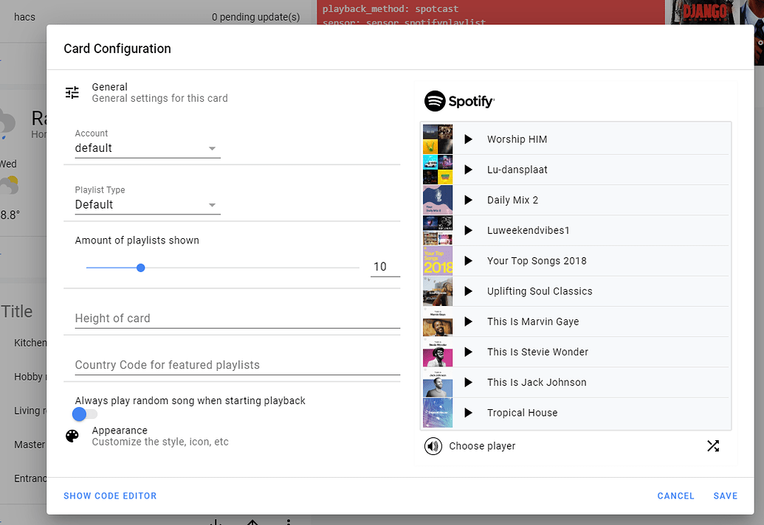This screenshot has width=764, height=525.
Task: Start playback of Daily Mix 2
Action: 467,199
